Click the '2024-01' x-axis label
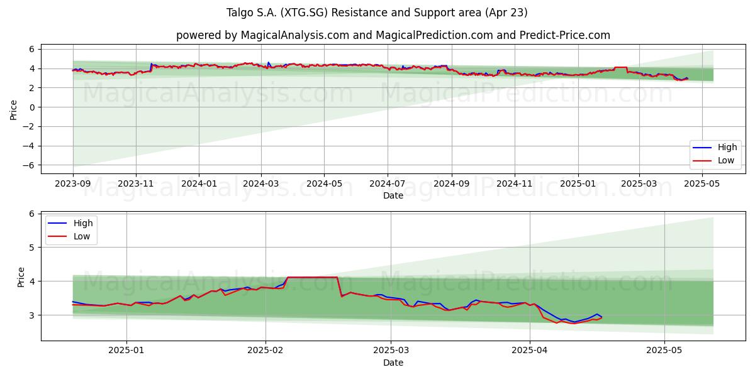The height and width of the screenshot is (377, 755). [199, 184]
